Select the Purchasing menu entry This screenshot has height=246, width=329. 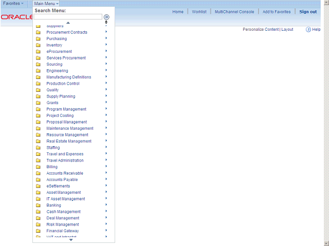point(57,39)
